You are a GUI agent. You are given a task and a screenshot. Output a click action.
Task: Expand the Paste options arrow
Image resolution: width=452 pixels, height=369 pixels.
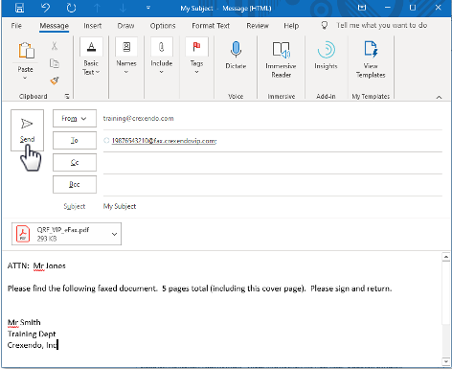coord(25,78)
